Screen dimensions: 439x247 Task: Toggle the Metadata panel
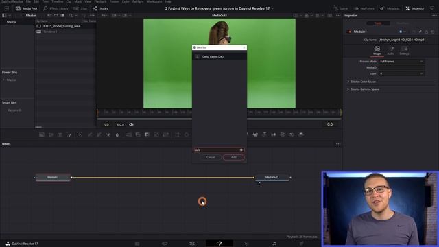390,8
